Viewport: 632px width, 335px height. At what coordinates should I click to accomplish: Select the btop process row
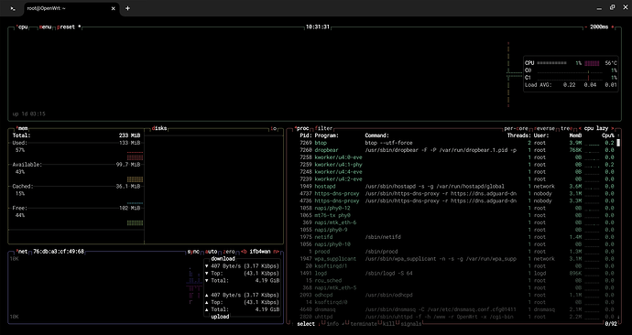455,143
